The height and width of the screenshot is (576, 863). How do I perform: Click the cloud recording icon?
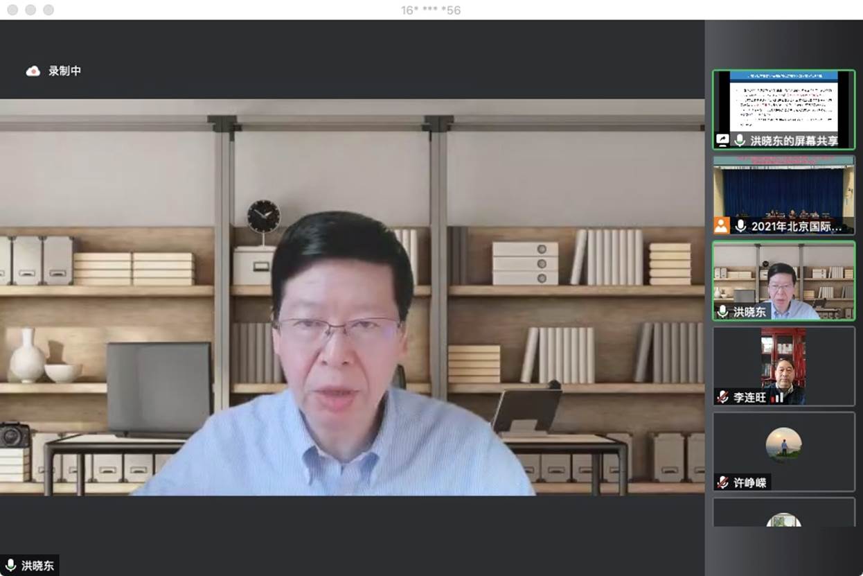(33, 71)
